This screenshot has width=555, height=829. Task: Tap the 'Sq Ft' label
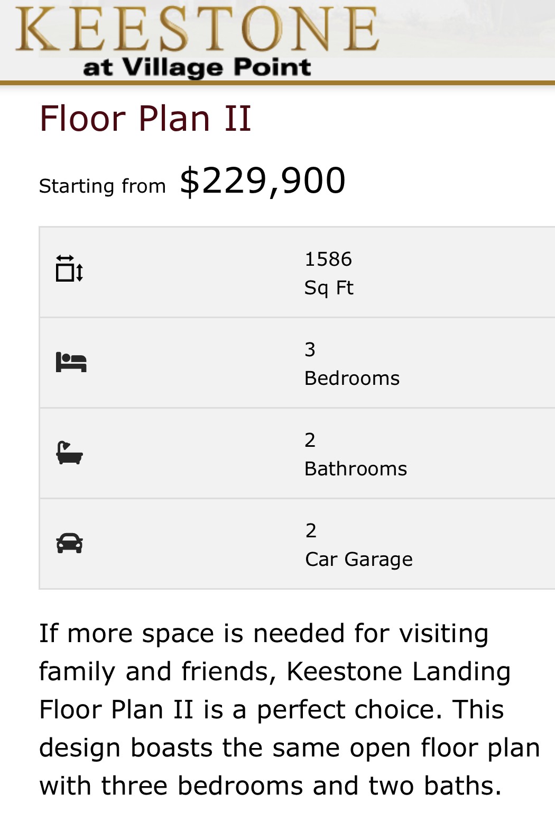point(329,288)
